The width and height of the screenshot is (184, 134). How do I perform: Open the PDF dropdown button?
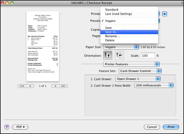tap(20, 127)
